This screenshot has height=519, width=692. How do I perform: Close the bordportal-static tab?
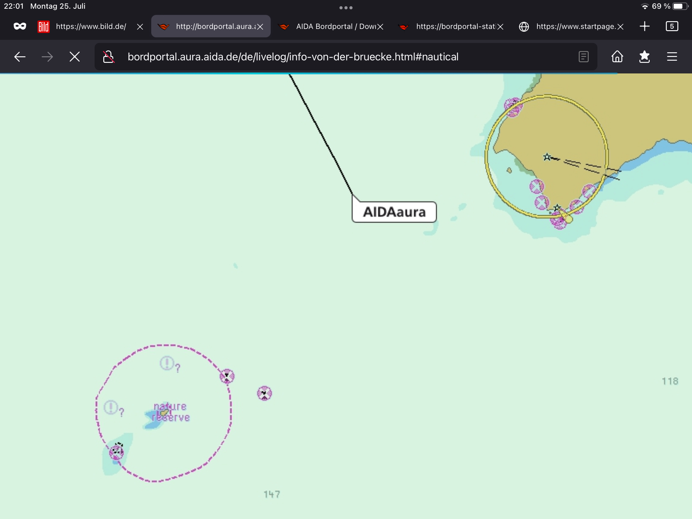coord(500,26)
